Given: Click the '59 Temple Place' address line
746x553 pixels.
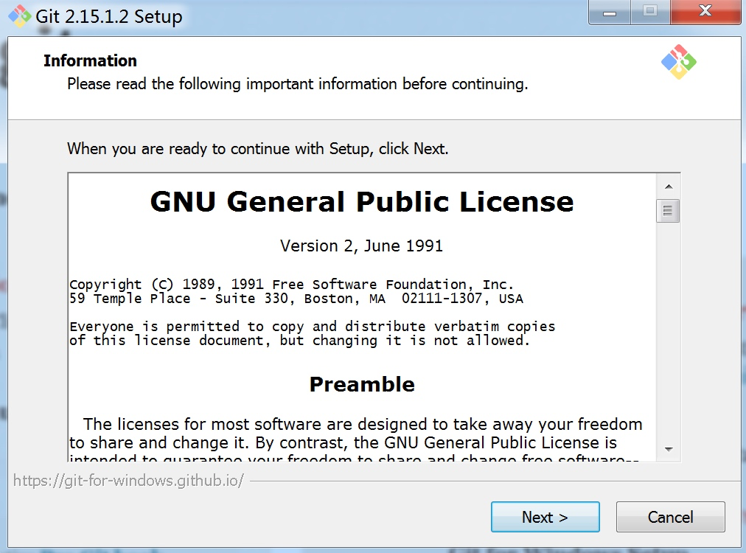Looking at the screenshot, I should pos(296,299).
